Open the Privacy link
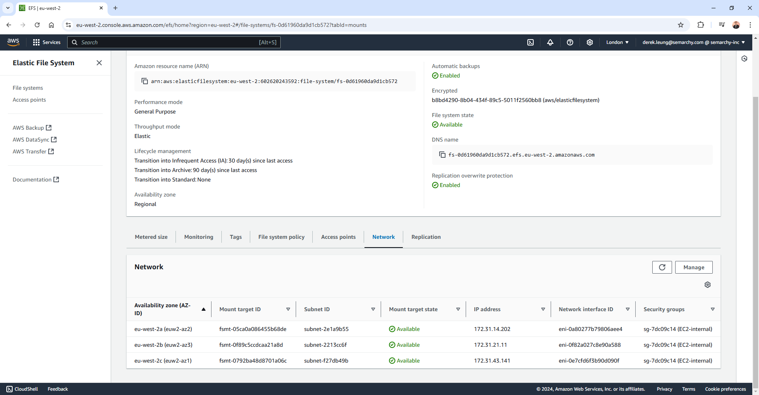Viewport: 759px width, 395px height. coord(665,389)
